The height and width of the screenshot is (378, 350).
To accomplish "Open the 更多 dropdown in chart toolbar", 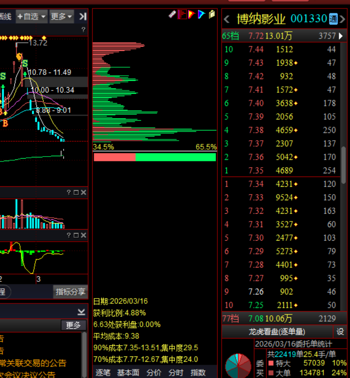I will (x=62, y=16).
